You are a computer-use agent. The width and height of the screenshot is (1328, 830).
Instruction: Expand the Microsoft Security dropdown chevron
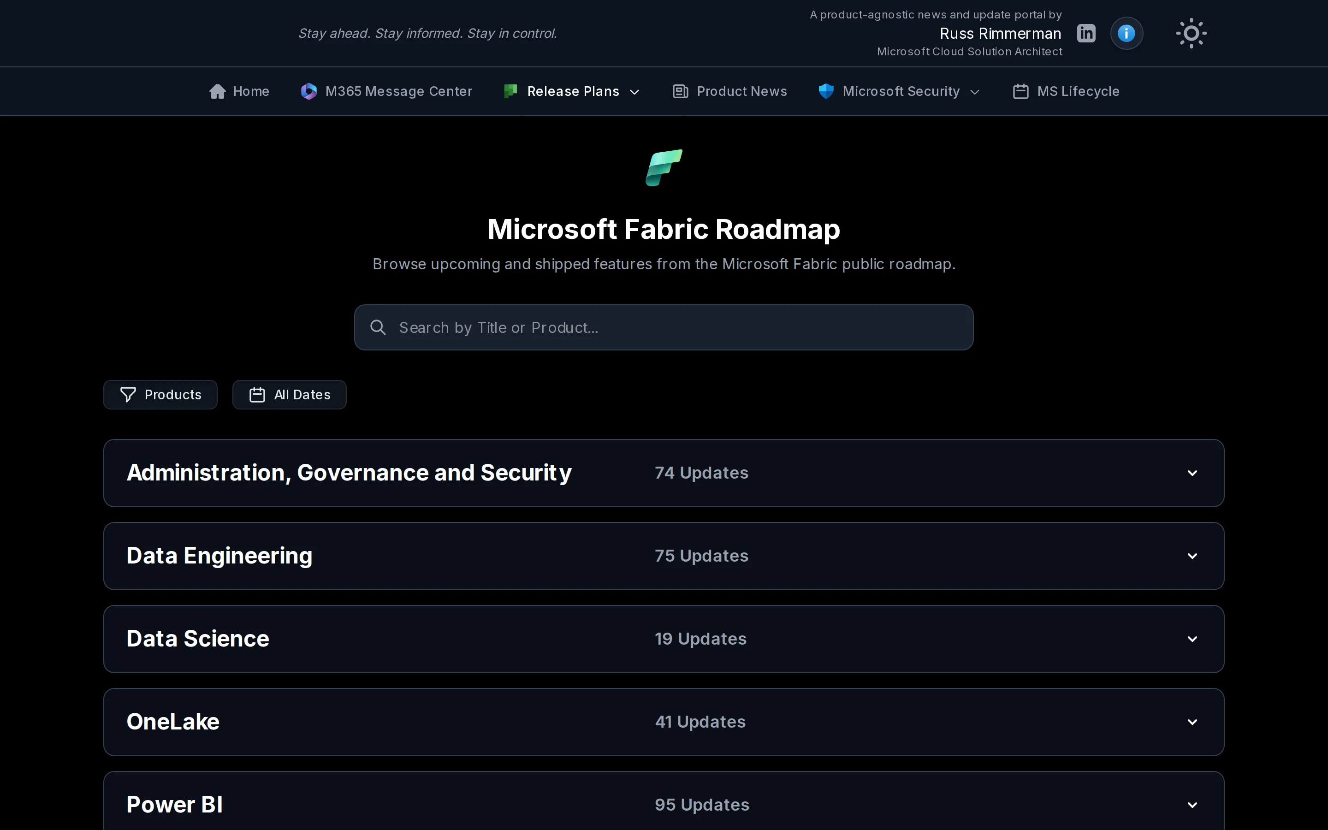tap(975, 92)
